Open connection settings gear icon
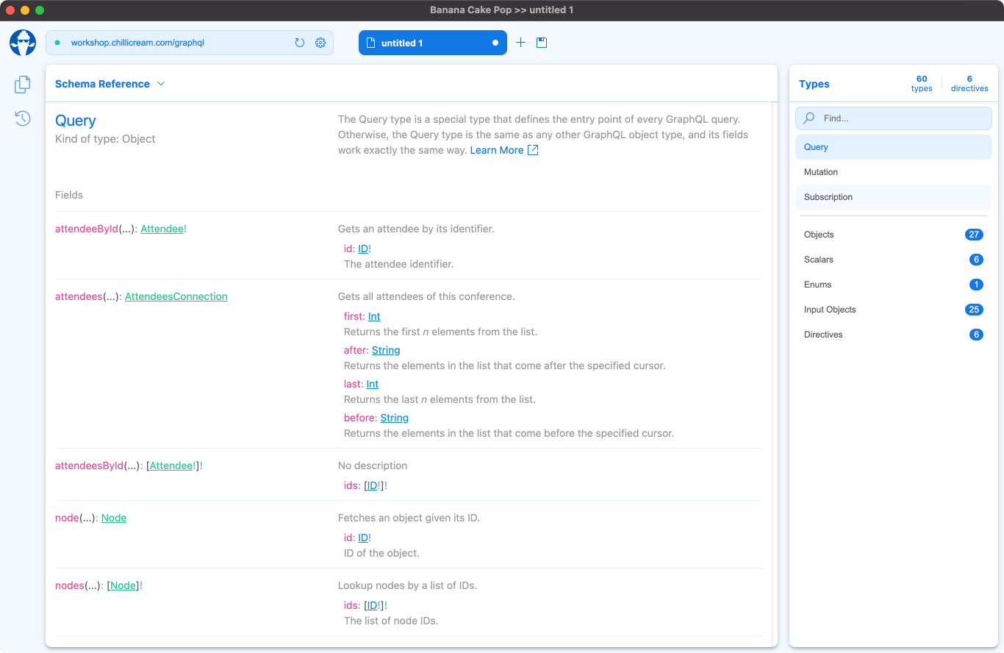This screenshot has height=653, width=1004. [x=320, y=43]
